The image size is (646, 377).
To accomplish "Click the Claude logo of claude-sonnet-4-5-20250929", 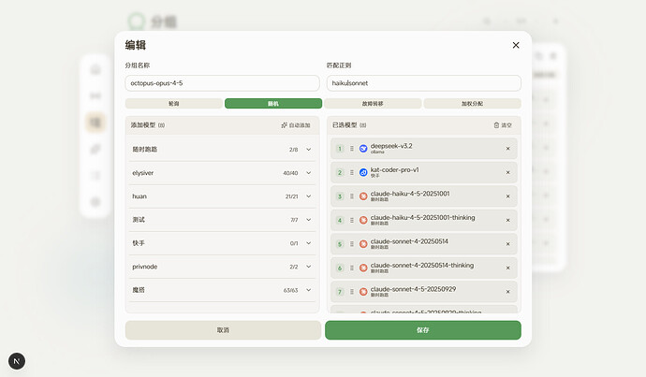I will [363, 292].
